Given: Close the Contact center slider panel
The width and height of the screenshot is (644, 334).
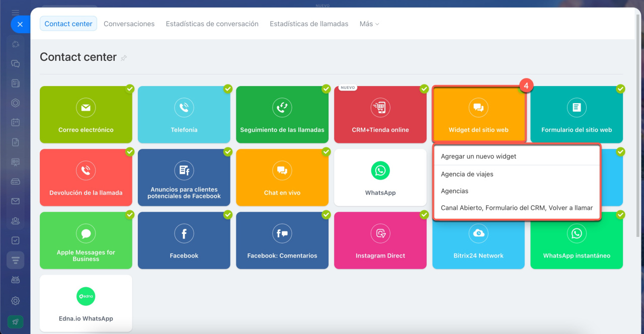Looking at the screenshot, I should coord(20,24).
